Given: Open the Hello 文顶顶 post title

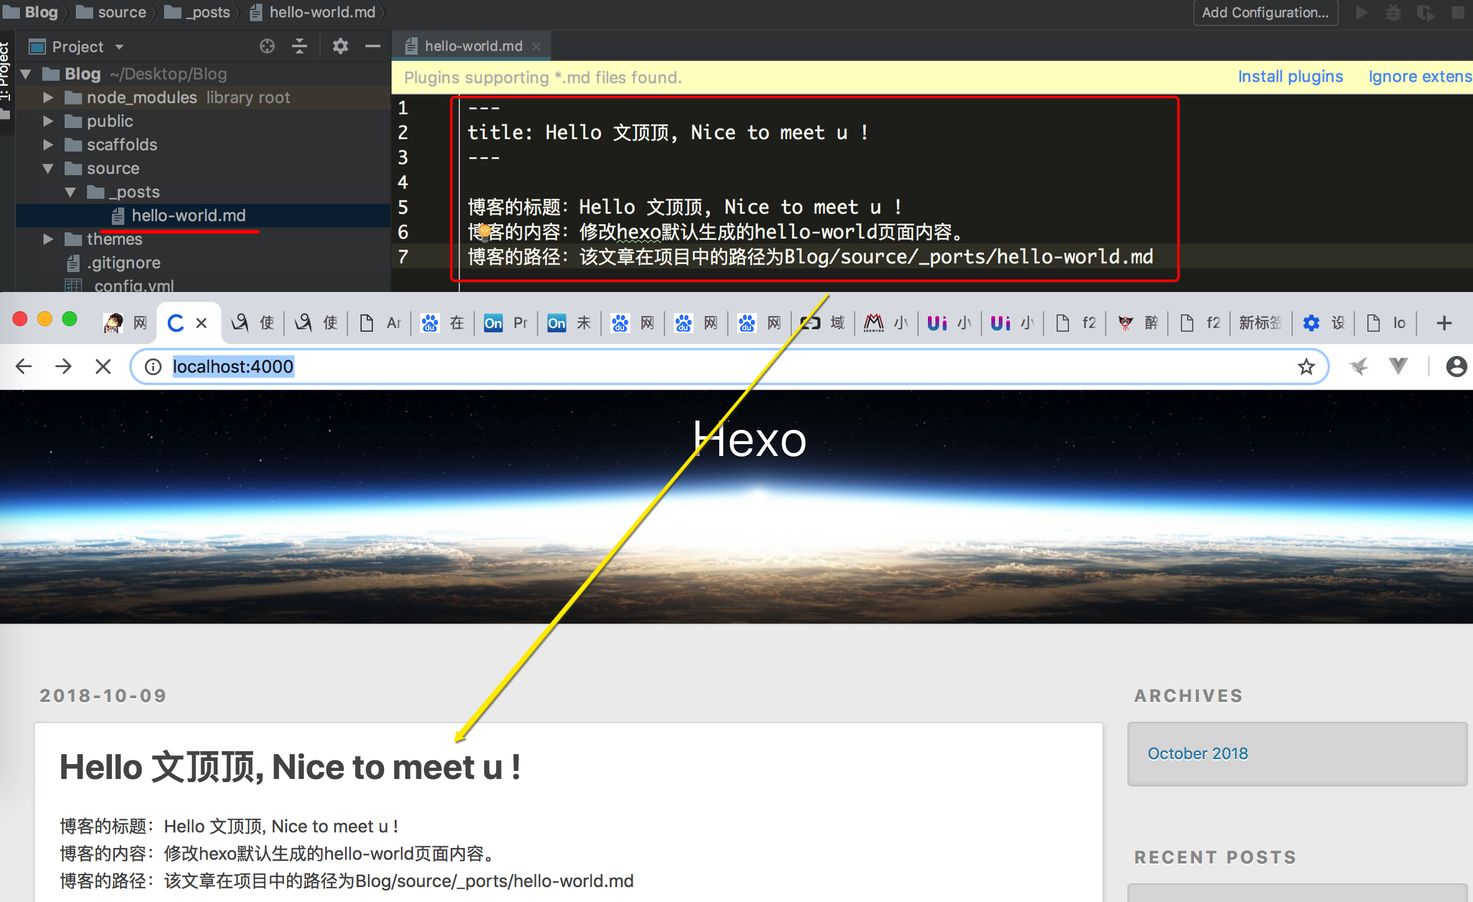Looking at the screenshot, I should pyautogui.click(x=290, y=767).
